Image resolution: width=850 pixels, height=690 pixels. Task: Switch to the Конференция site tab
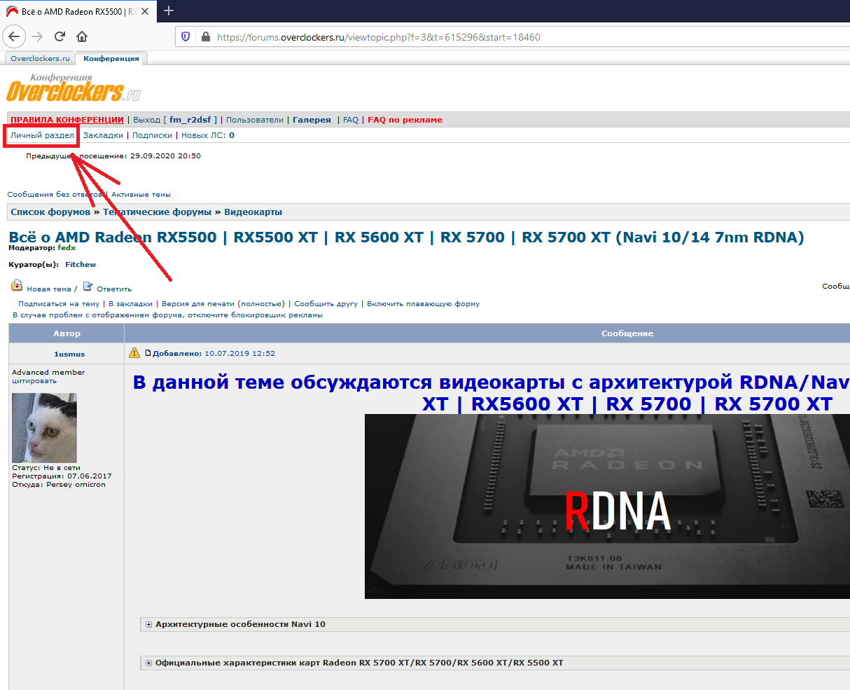111,59
